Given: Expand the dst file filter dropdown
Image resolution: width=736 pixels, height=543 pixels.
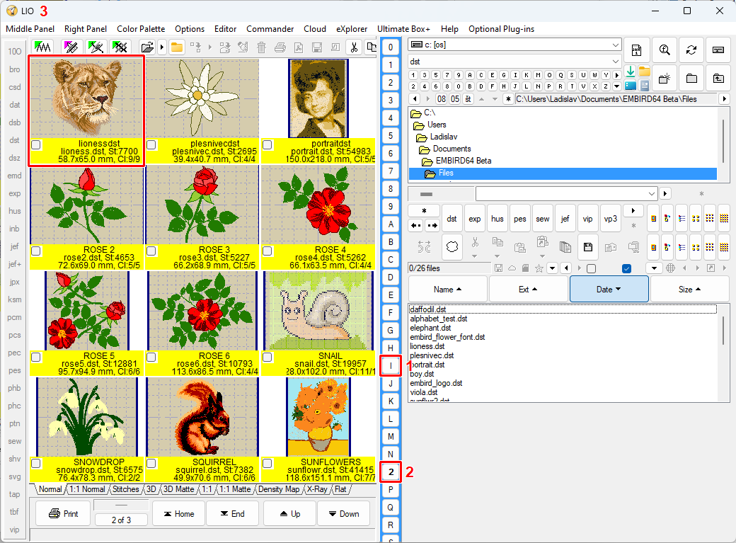Looking at the screenshot, I should click(x=615, y=62).
